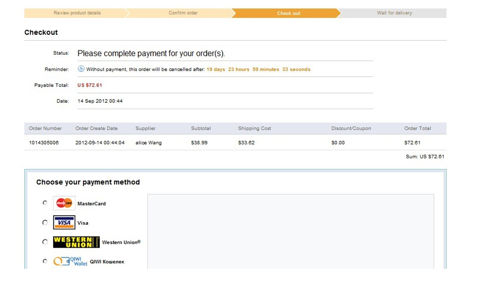The width and height of the screenshot is (501, 285).
Task: Select the Visa radio button
Action: click(45, 223)
